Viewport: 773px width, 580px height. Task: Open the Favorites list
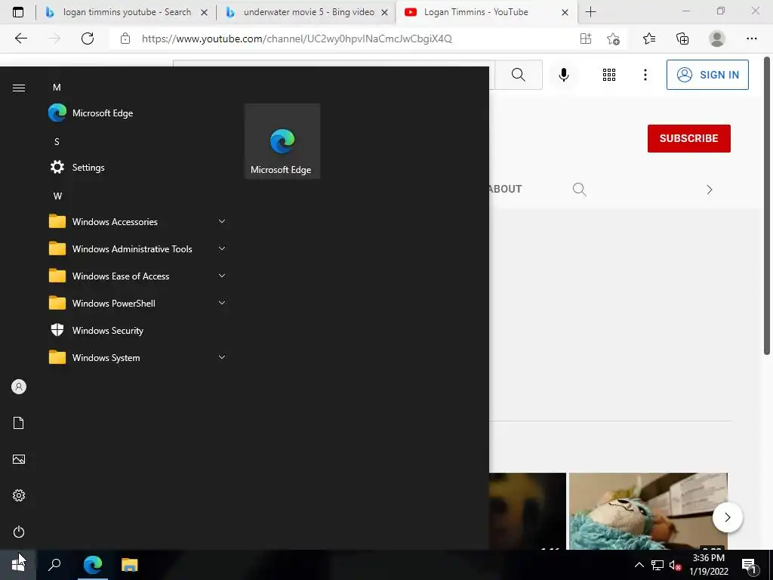pos(649,39)
